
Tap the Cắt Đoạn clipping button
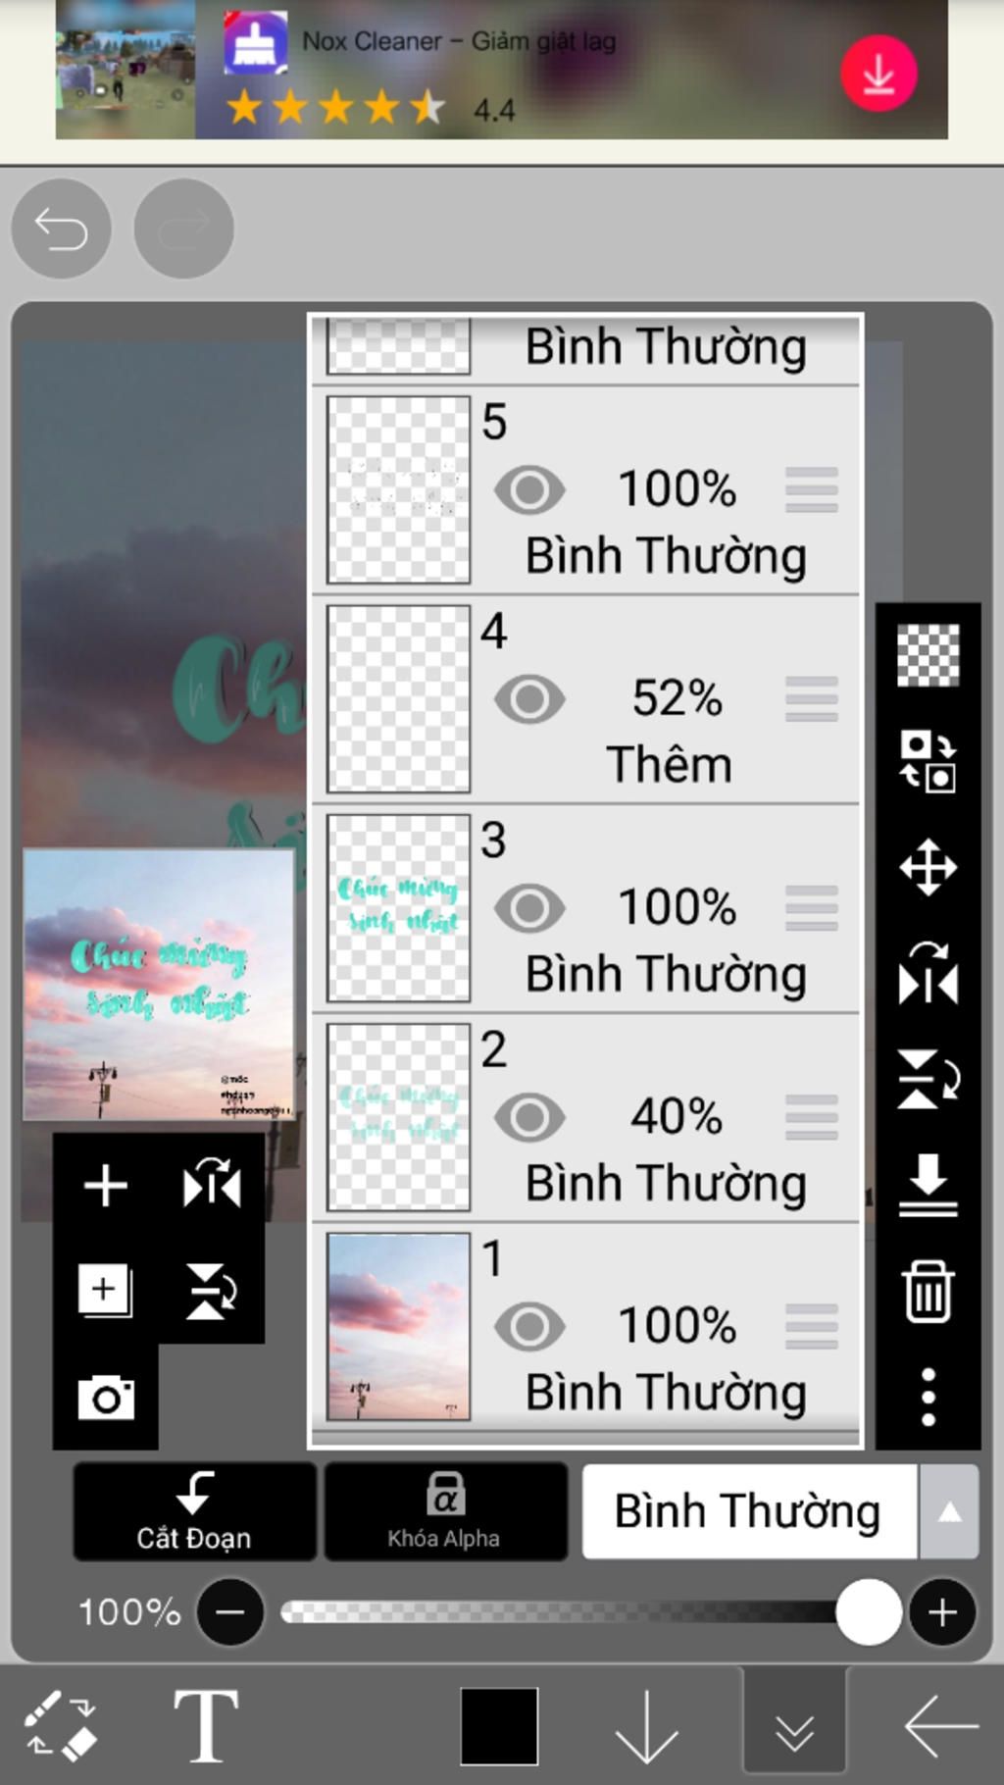pos(194,1511)
